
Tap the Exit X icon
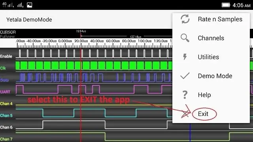tap(185, 114)
